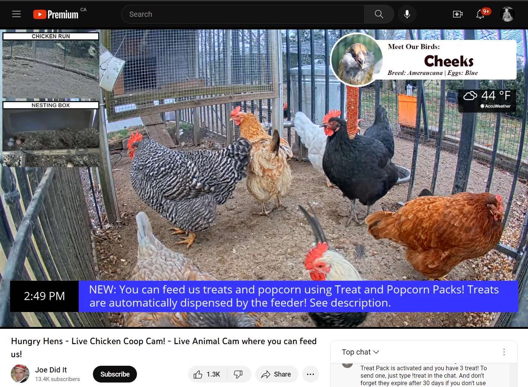
Task: Dislike the video with thumbs-down
Action: [x=239, y=374]
